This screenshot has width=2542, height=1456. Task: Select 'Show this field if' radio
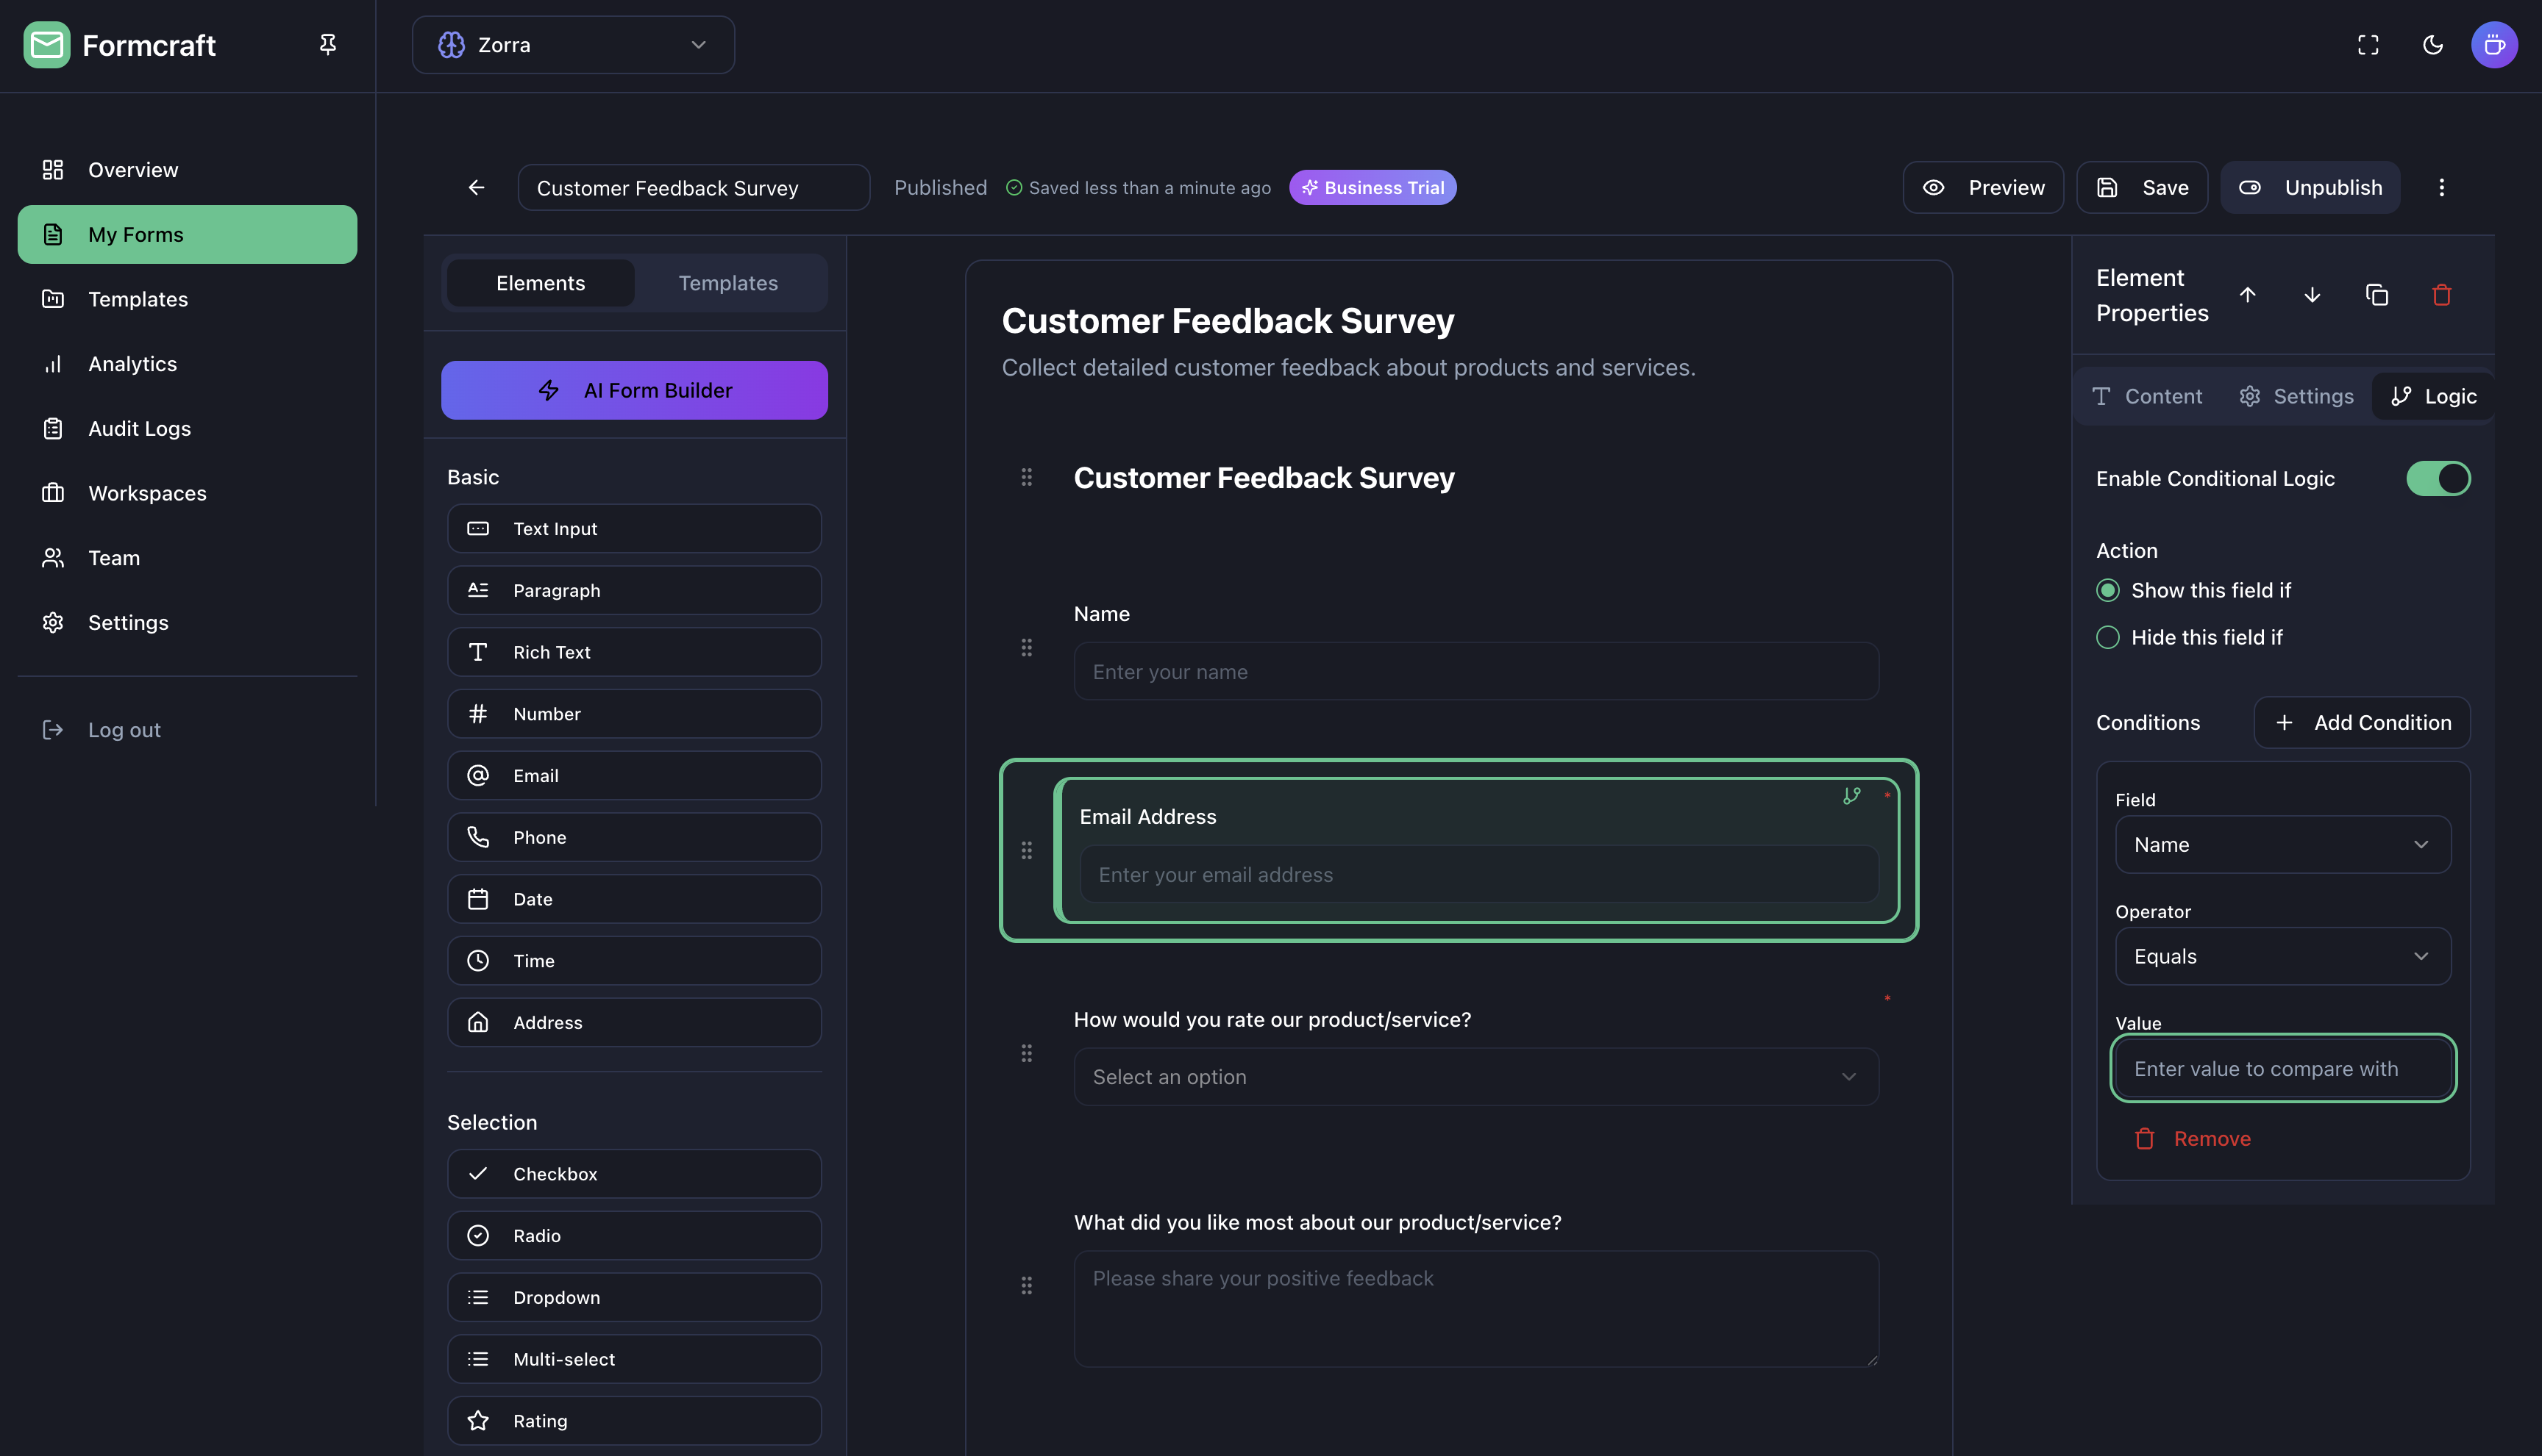tap(2107, 590)
